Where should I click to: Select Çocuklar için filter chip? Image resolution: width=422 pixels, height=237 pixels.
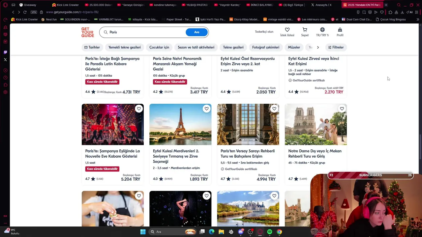click(159, 47)
